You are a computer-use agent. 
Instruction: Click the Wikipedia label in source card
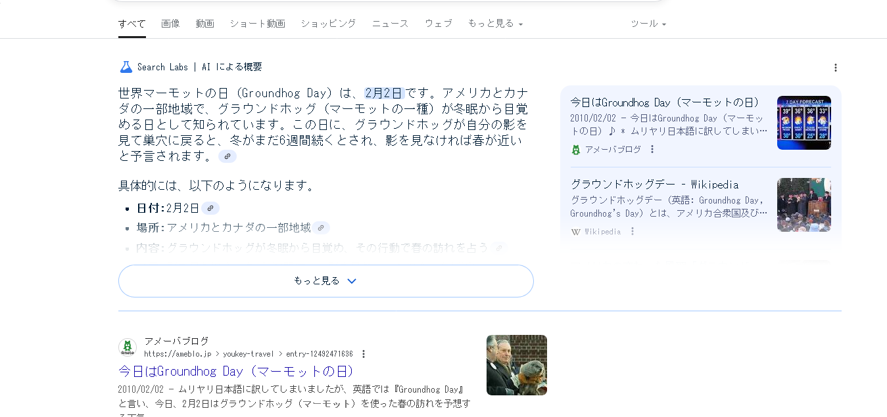click(603, 232)
